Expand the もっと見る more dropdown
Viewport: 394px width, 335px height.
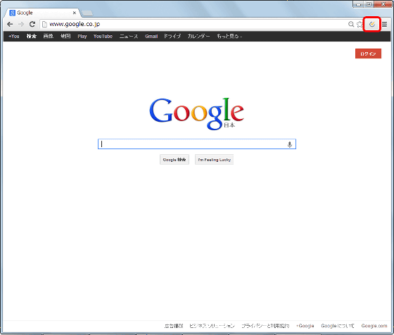[229, 36]
